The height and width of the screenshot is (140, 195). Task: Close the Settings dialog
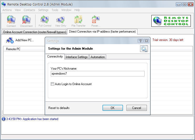coord(146,41)
